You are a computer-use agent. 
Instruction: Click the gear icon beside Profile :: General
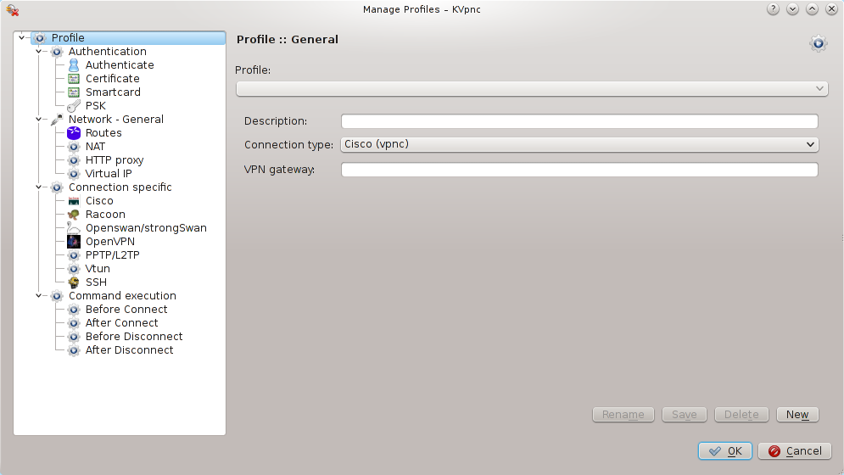819,43
